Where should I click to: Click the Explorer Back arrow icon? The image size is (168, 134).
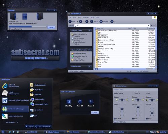point(70,21)
